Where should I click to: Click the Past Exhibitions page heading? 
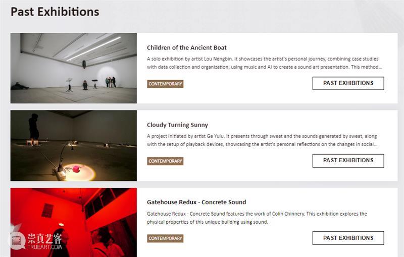click(x=55, y=12)
